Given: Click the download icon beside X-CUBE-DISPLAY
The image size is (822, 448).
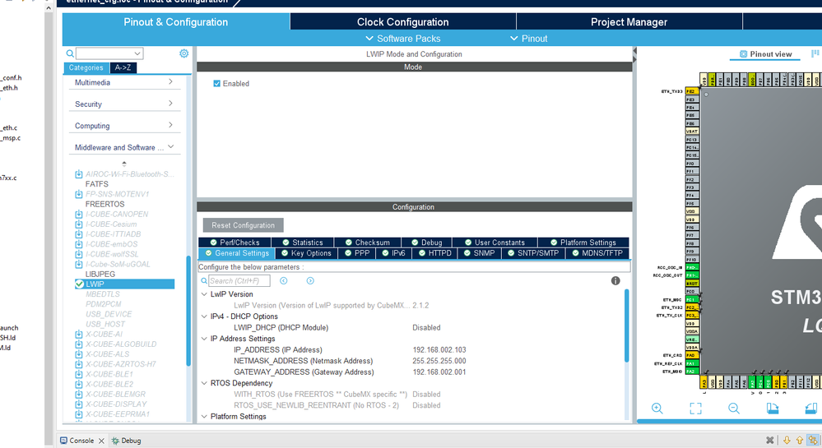Looking at the screenshot, I should click(79, 404).
